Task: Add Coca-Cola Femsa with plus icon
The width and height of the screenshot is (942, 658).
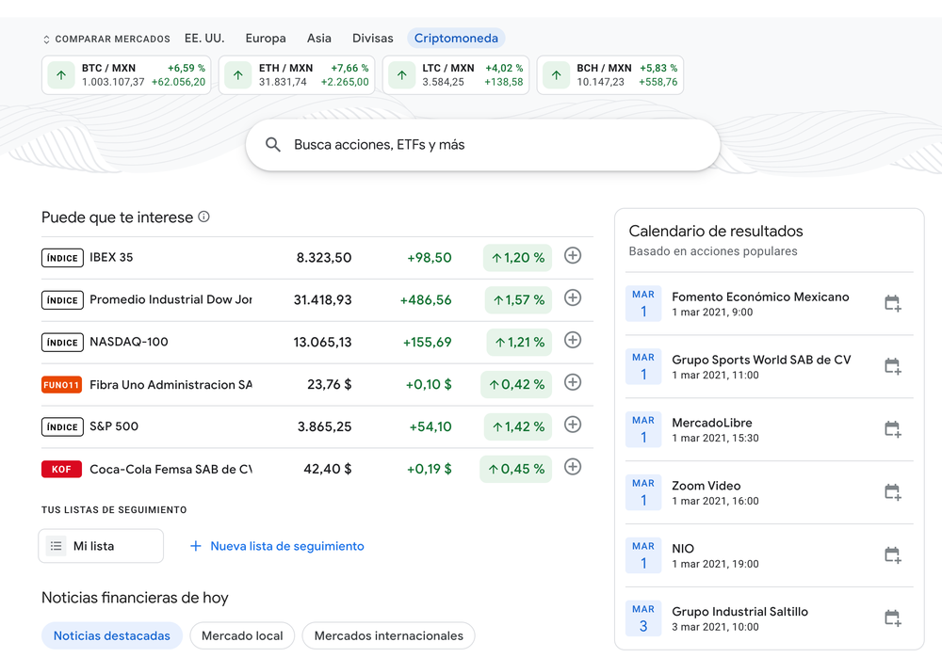Action: click(x=573, y=467)
